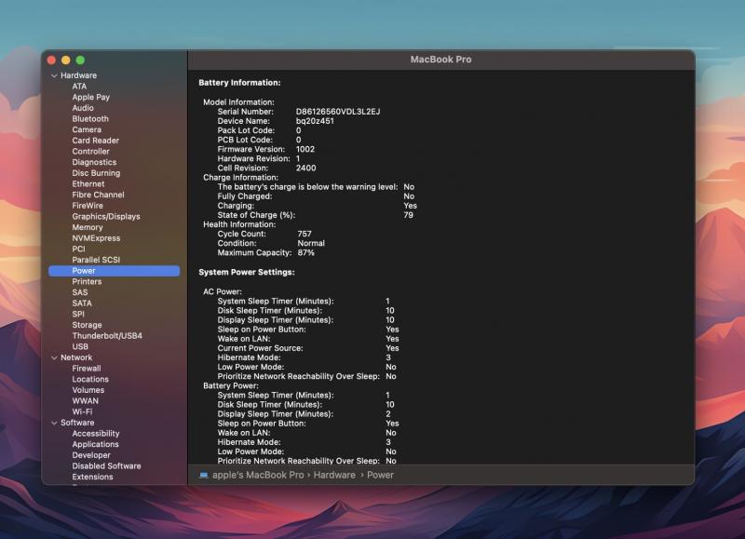Viewport: 745px width, 539px height.
Task: Select USB in the sidebar
Action: (80, 346)
